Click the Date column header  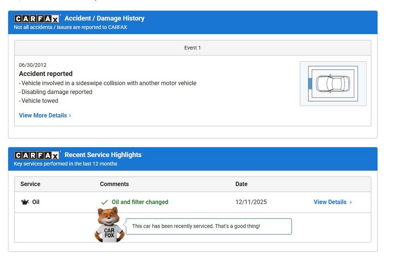[241, 184]
